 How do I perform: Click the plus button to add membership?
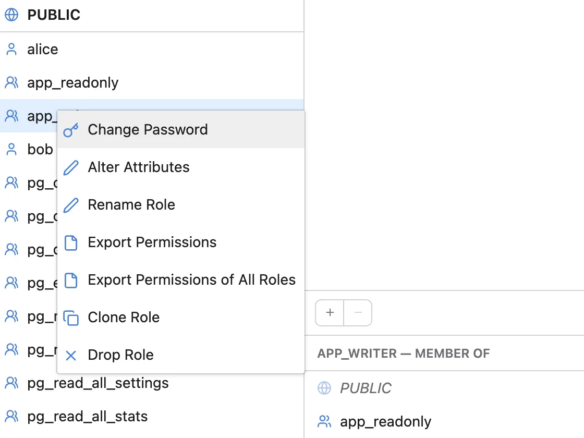click(330, 312)
